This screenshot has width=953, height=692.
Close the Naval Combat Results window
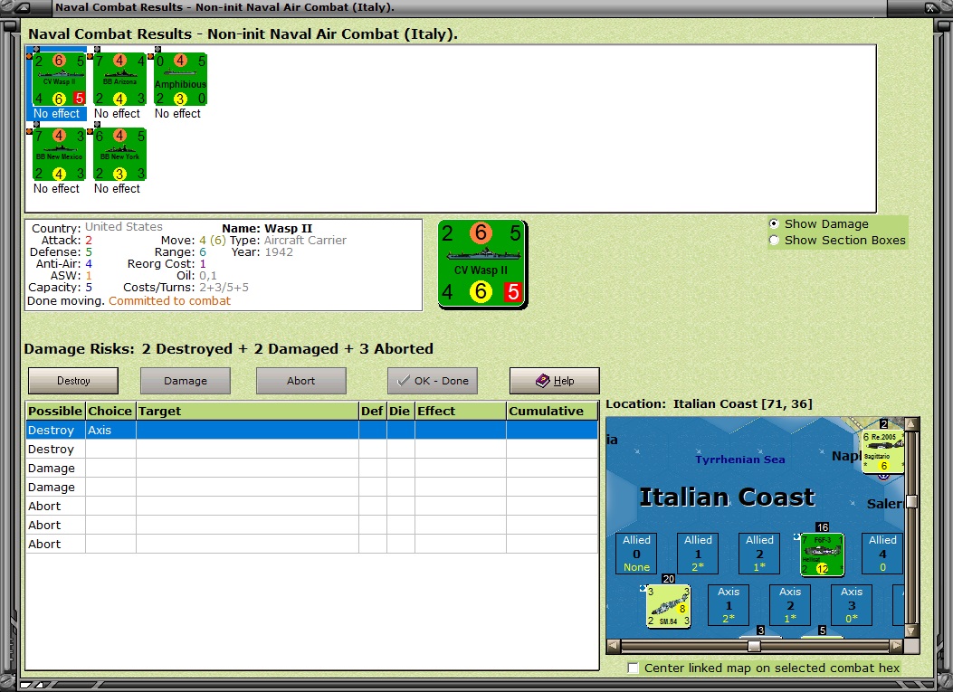coord(931,8)
